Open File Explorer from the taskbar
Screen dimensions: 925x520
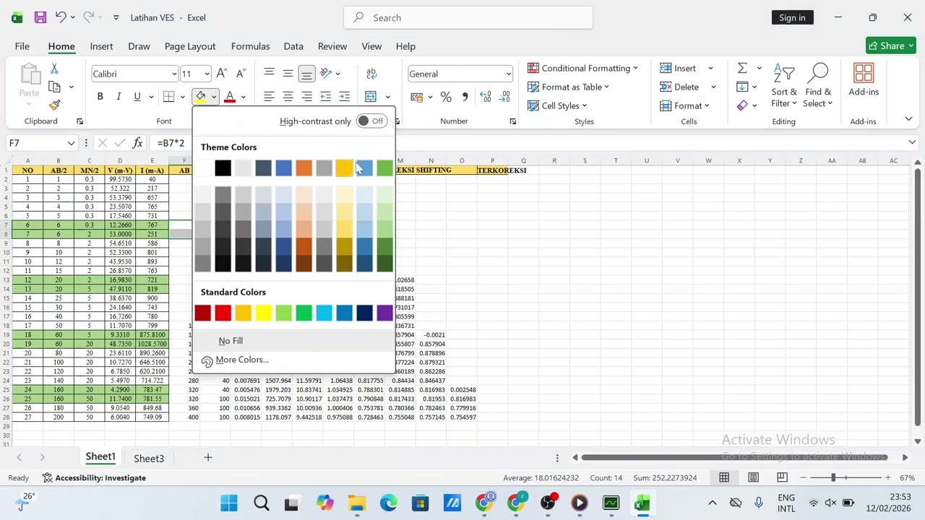click(x=356, y=503)
